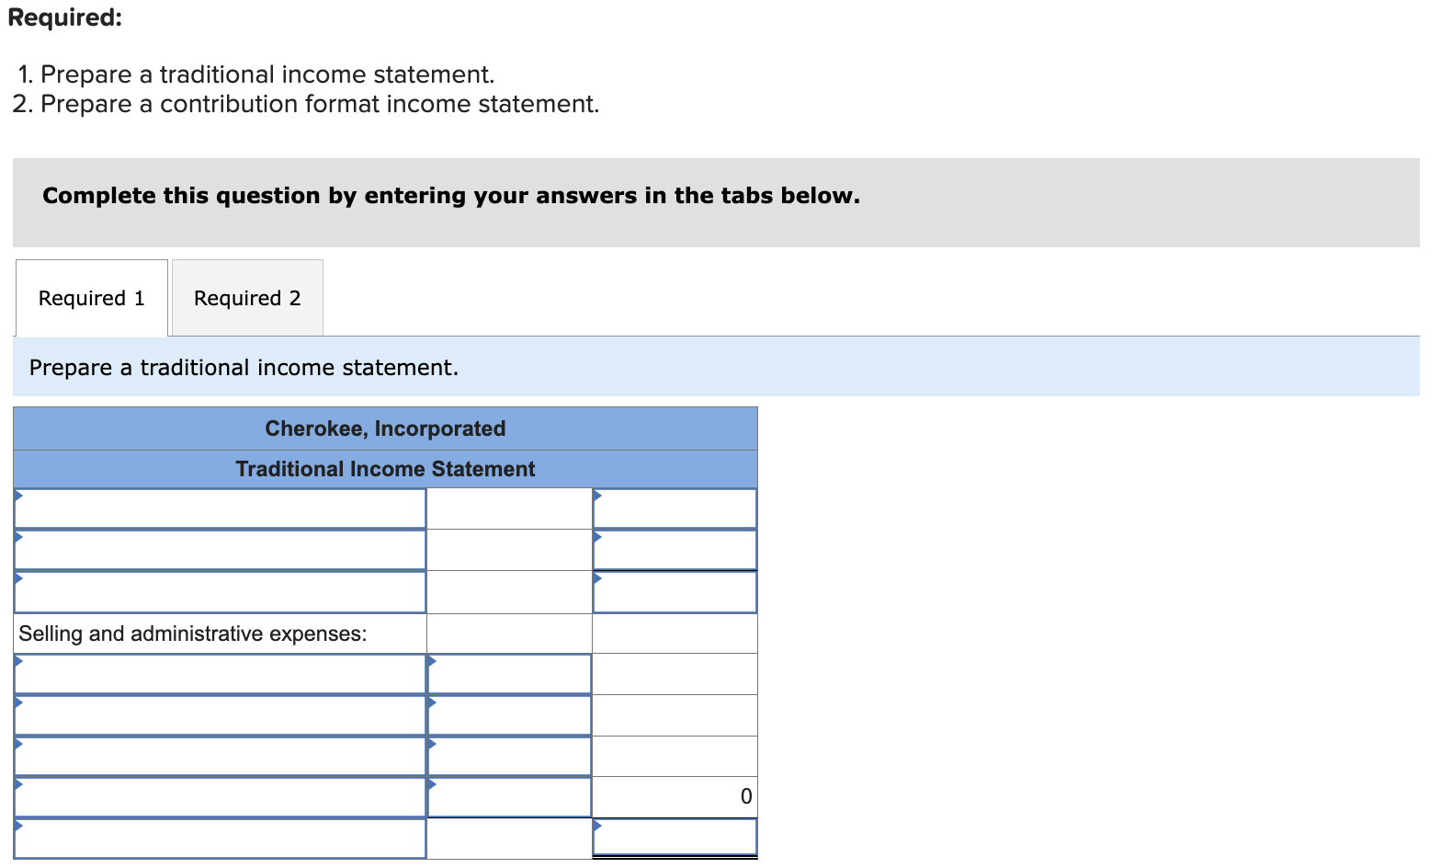Select the Required 1 tab
1452x868 pixels.
coord(91,297)
